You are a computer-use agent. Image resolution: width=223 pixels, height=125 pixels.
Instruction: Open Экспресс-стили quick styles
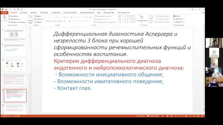pos(151,19)
